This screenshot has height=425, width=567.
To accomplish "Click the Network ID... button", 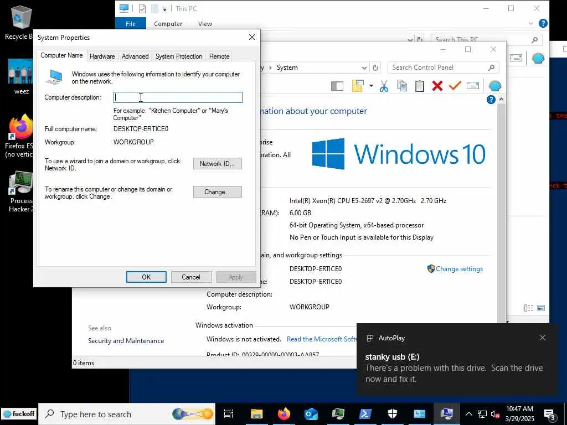I will coord(217,164).
